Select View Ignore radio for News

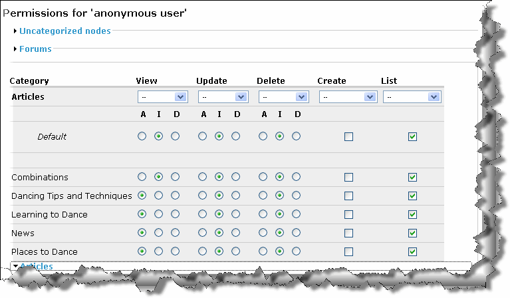point(158,233)
